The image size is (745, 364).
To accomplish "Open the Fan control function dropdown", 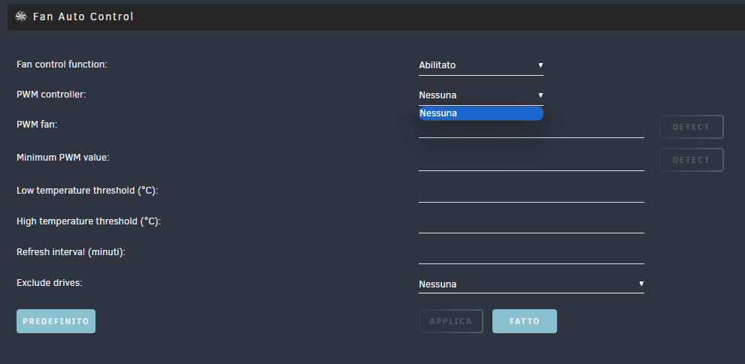I will [x=481, y=65].
